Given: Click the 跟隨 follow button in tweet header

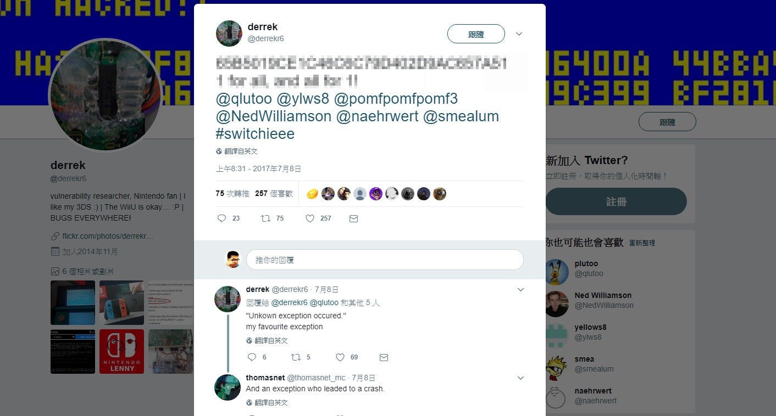Looking at the screenshot, I should tap(476, 34).
